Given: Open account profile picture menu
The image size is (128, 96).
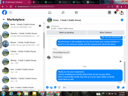Looking at the screenshot, I should pyautogui.click(x=121, y=13).
